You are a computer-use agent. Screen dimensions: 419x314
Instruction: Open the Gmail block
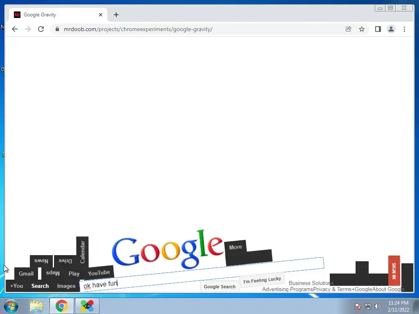coord(26,274)
